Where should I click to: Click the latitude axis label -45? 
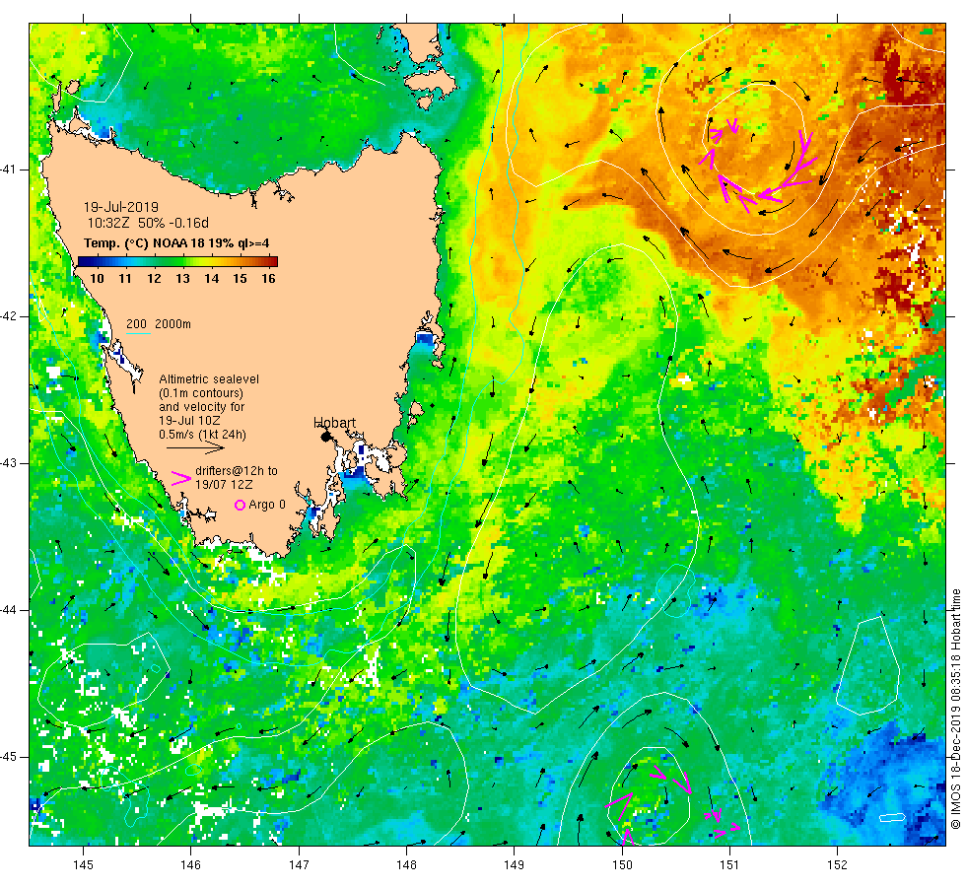tap(9, 757)
